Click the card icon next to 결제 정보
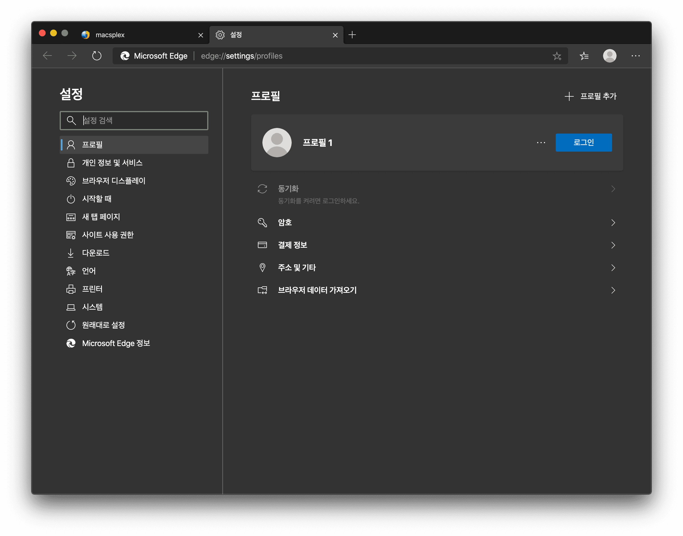Viewport: 683px width, 536px height. pyautogui.click(x=262, y=245)
